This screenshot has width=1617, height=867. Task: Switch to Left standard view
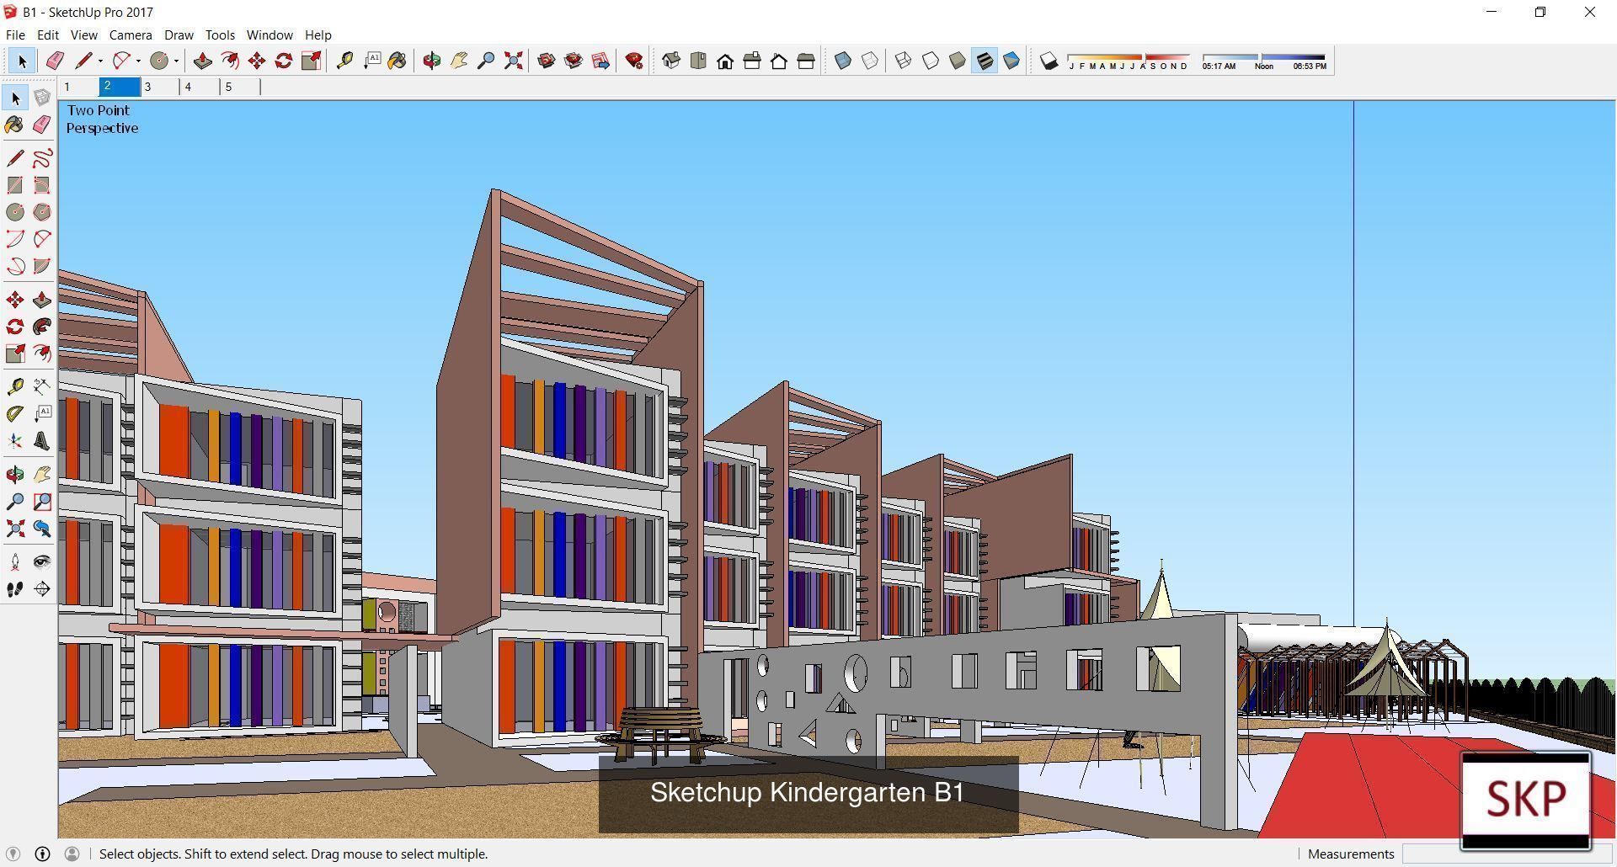(x=805, y=61)
